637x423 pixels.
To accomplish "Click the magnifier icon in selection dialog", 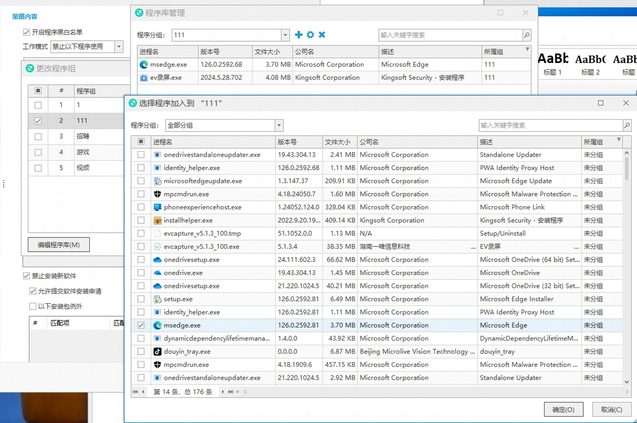I will 627,126.
